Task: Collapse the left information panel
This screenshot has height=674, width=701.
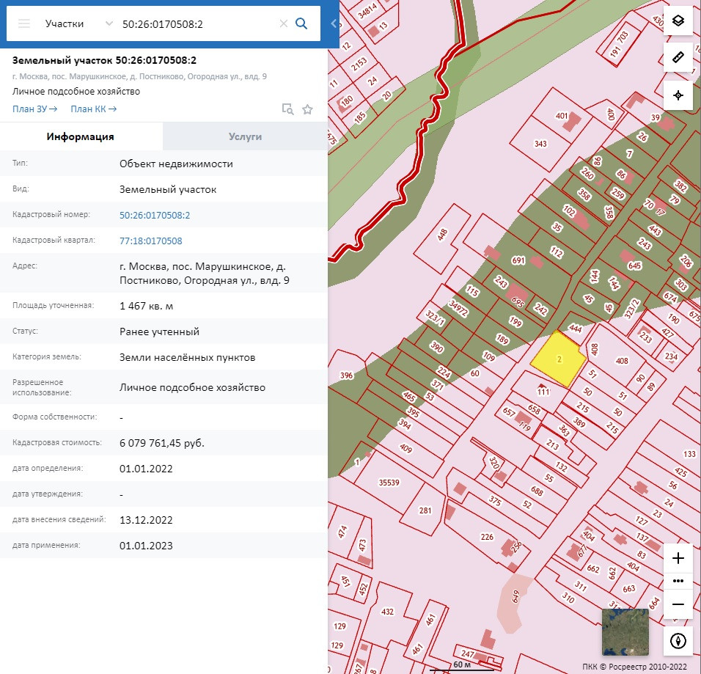Action: click(333, 23)
